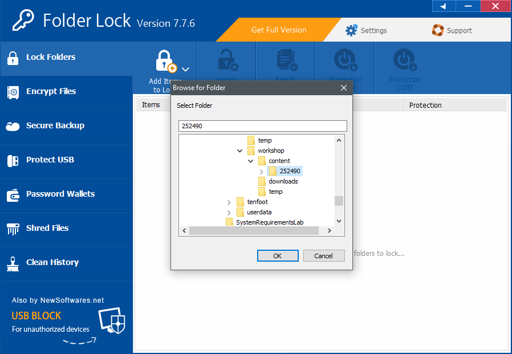Click the Unlock padlock icon in toolbar
This screenshot has width=512, height=354.
click(x=227, y=60)
